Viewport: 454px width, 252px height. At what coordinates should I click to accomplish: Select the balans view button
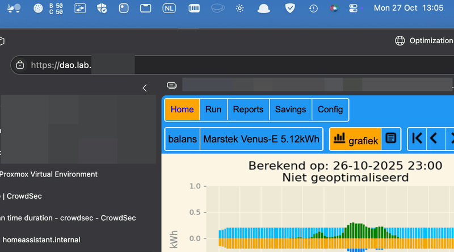[x=182, y=139]
